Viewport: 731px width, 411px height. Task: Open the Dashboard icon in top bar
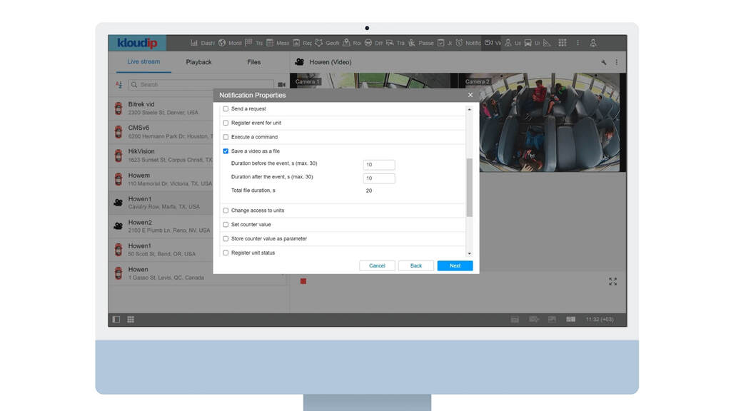(194, 43)
